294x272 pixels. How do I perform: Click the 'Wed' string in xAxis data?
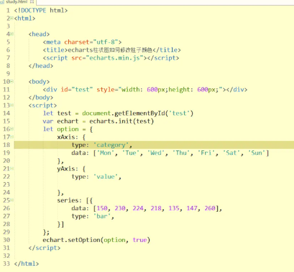(x=156, y=153)
